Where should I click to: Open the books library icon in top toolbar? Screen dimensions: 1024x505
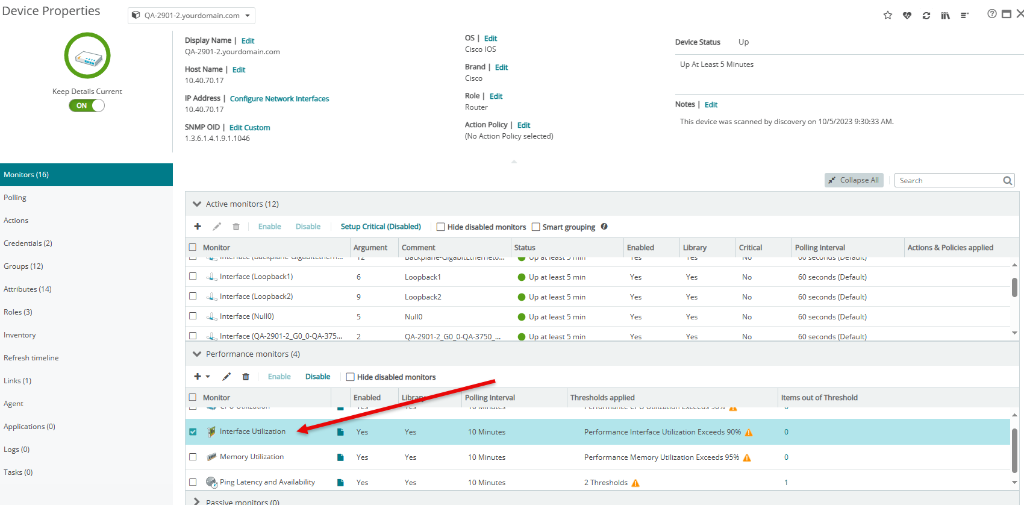coord(946,15)
